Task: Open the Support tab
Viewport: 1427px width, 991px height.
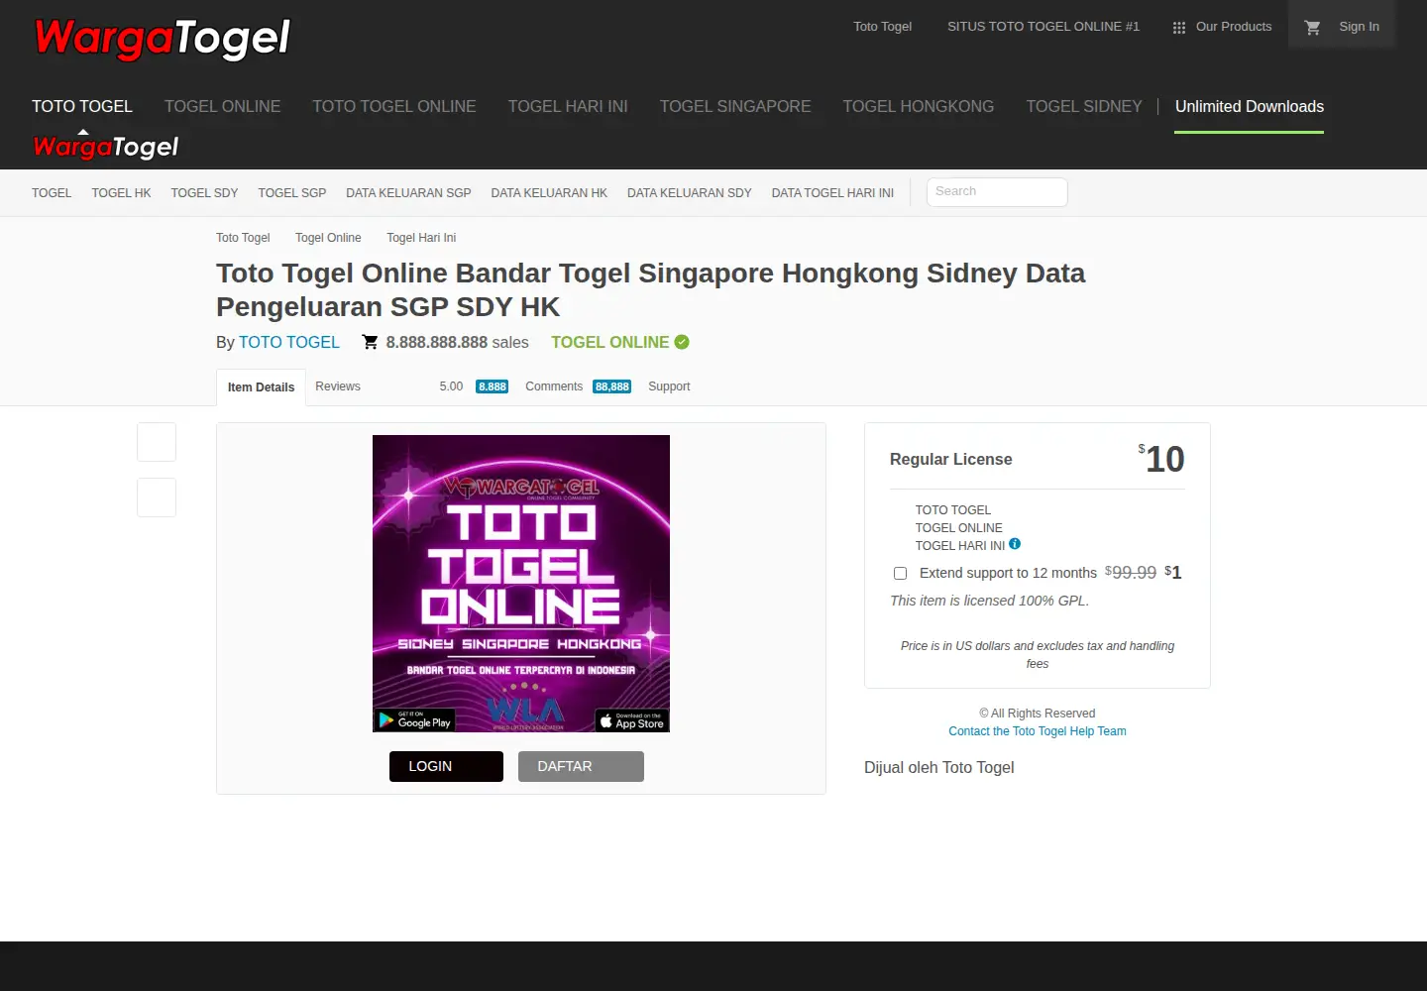Action: pyautogui.click(x=669, y=386)
